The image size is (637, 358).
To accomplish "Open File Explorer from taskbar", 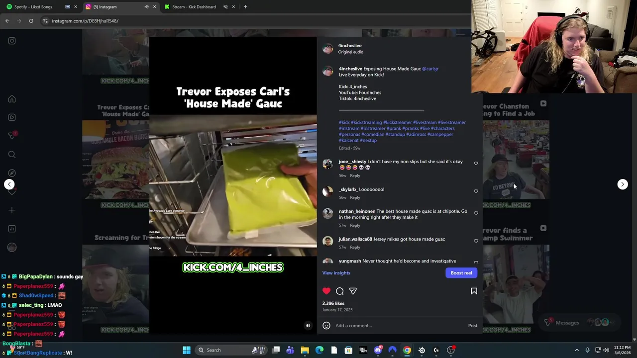I will (x=305, y=350).
